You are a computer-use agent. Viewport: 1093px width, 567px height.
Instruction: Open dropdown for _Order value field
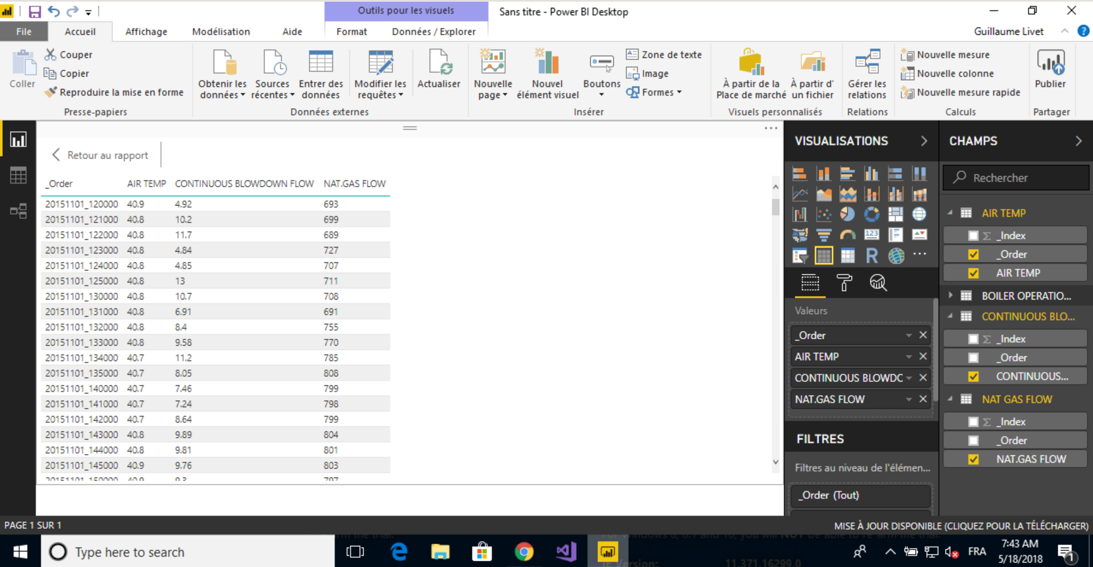click(x=909, y=335)
